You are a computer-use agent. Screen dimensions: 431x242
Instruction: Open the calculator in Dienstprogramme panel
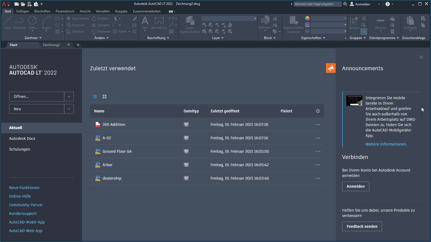tap(392, 32)
